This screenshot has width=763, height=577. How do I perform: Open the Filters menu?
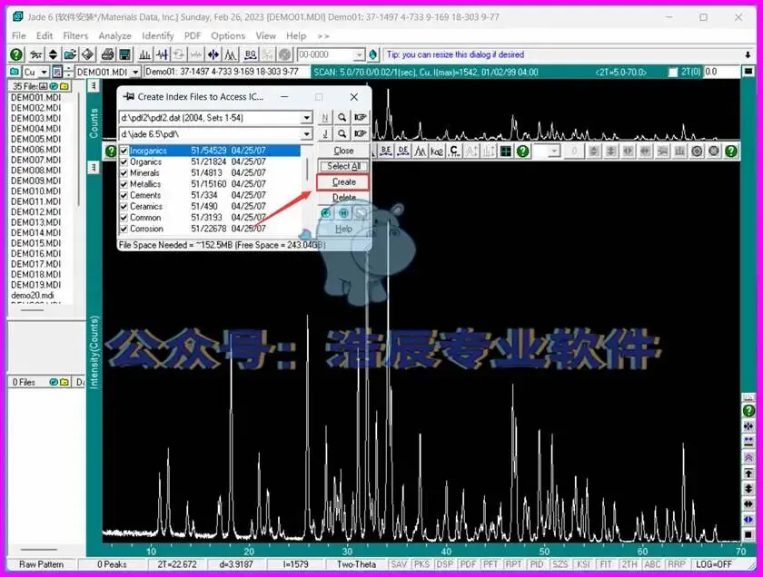pos(75,36)
